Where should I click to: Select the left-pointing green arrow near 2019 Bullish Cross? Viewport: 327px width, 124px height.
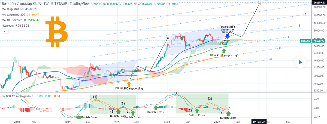(x=78, y=117)
